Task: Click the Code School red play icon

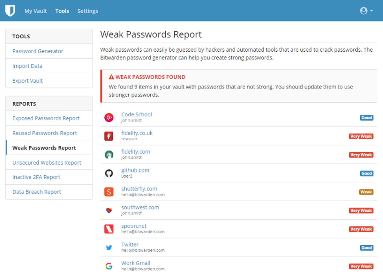Action: [109, 118]
